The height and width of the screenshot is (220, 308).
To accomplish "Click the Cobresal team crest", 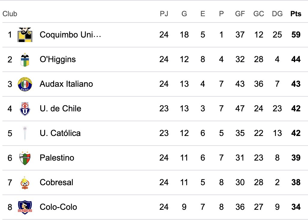I will pos(25,182).
